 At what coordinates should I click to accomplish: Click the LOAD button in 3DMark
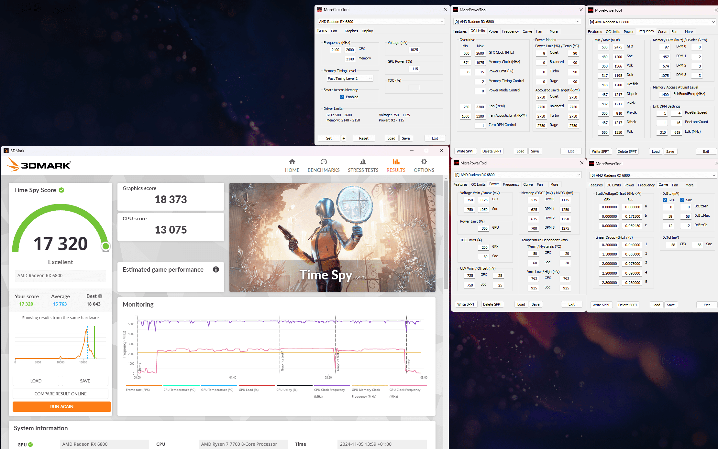[x=36, y=381]
